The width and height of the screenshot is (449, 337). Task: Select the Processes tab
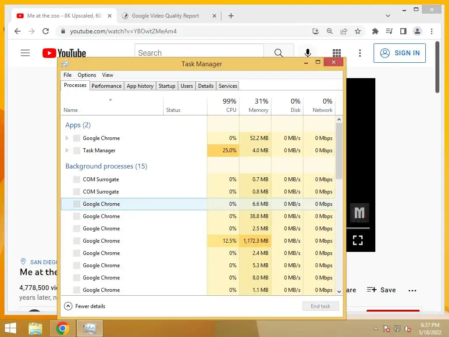pyautogui.click(x=75, y=86)
